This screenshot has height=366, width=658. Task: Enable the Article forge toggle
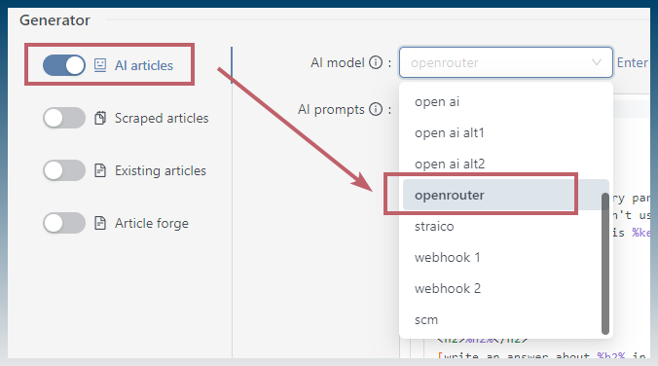64,223
